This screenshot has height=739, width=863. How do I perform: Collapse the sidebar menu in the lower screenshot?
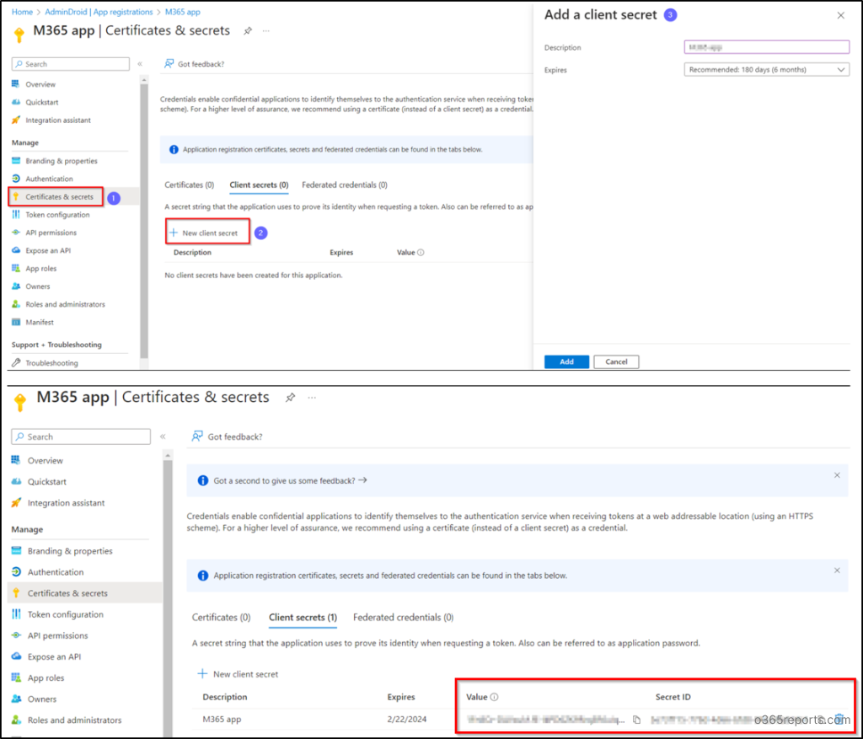pyautogui.click(x=163, y=436)
